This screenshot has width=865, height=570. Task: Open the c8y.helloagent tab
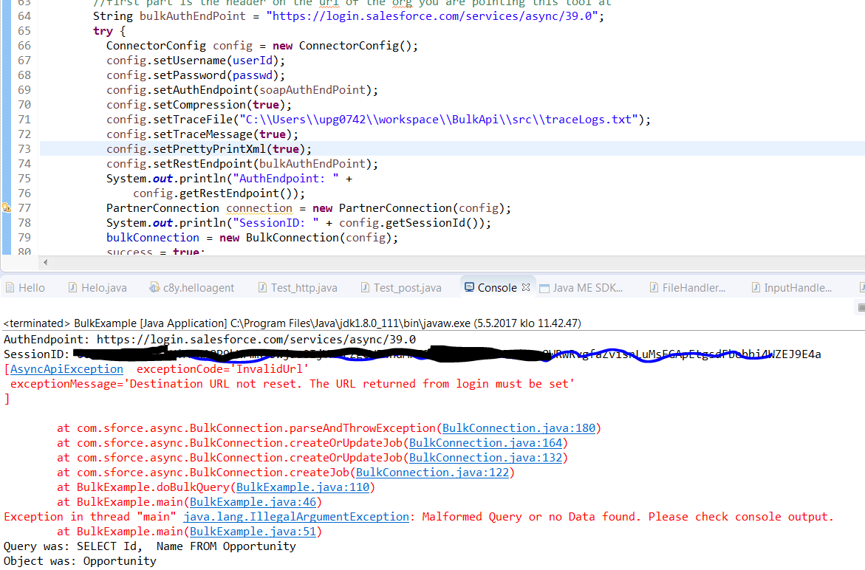pyautogui.click(x=191, y=288)
